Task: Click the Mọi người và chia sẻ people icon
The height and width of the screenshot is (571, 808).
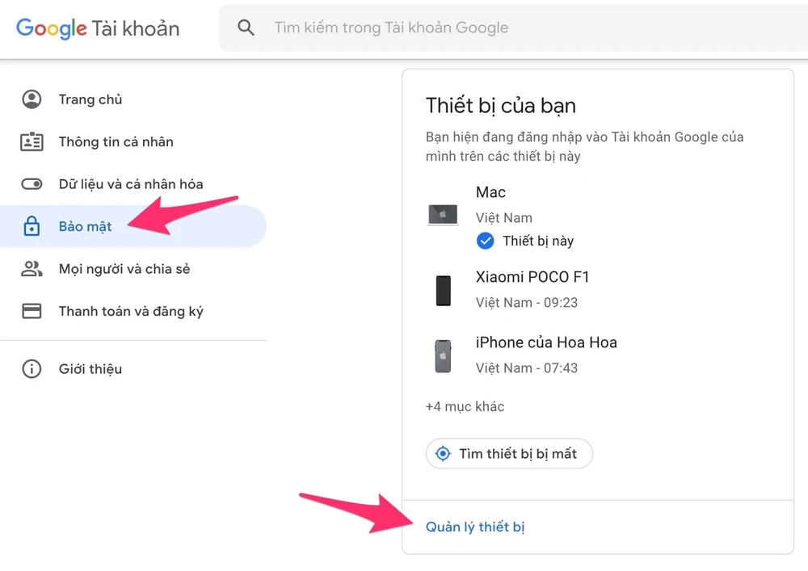Action: pyautogui.click(x=32, y=269)
